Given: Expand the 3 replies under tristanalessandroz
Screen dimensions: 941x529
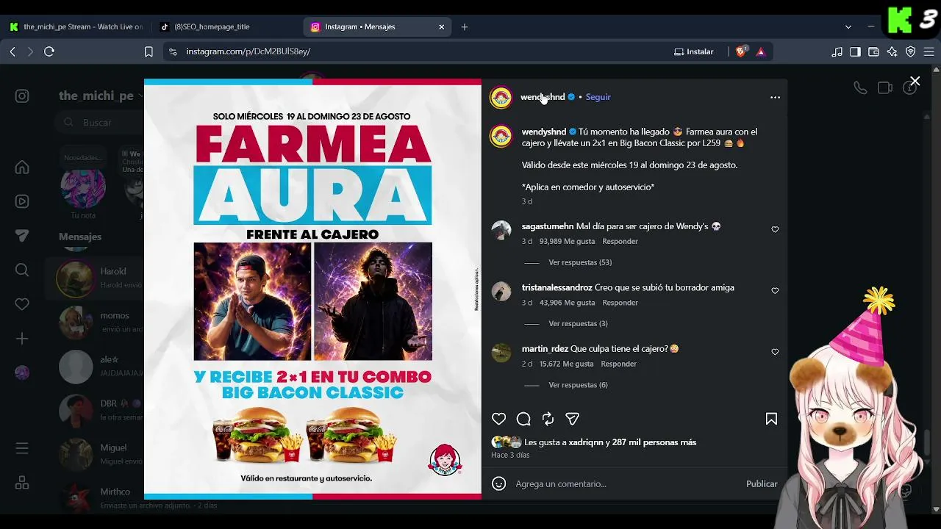Looking at the screenshot, I should click(x=578, y=323).
